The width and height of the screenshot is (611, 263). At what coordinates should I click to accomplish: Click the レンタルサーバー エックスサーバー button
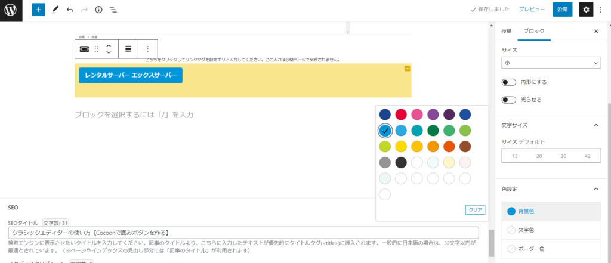(131, 75)
